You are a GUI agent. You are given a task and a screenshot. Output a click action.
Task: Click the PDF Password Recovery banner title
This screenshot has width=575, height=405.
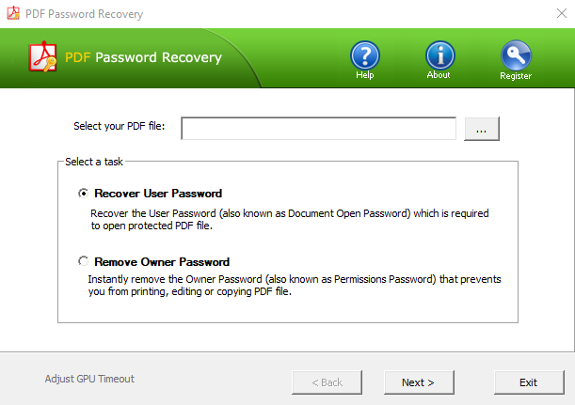(143, 57)
